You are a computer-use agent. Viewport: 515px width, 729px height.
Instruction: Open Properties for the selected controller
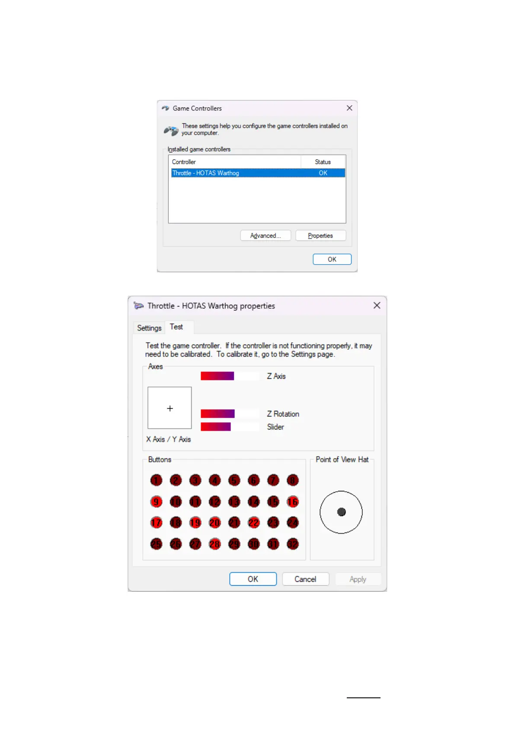click(320, 235)
